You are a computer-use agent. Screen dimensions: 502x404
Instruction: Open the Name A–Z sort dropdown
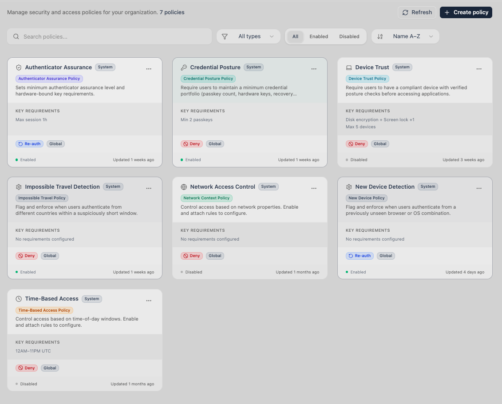[x=405, y=36]
